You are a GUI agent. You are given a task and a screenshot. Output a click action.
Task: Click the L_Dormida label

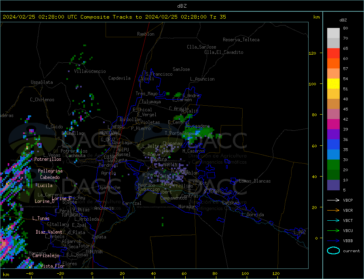click(x=254, y=214)
